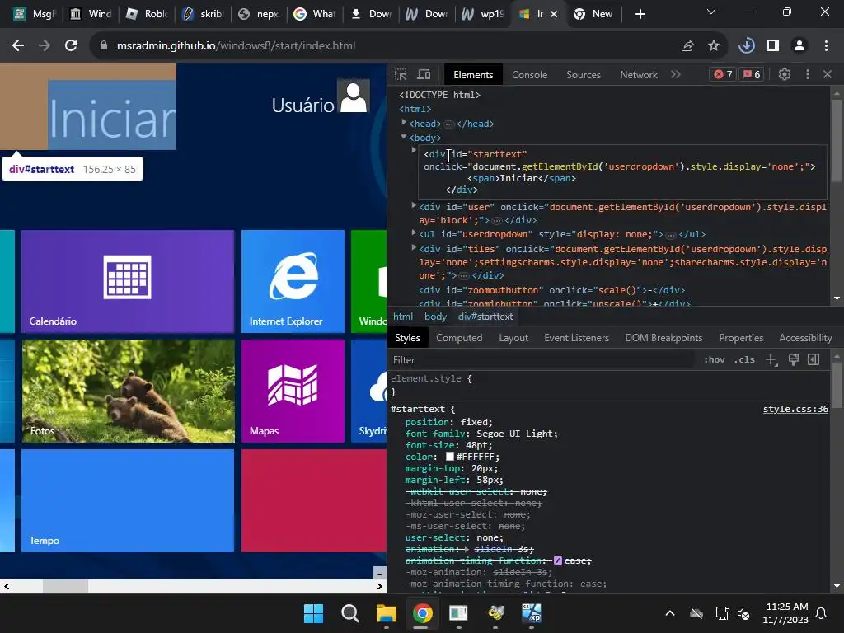The height and width of the screenshot is (633, 844).
Task: Open the Chrome profile avatar
Action: [799, 46]
